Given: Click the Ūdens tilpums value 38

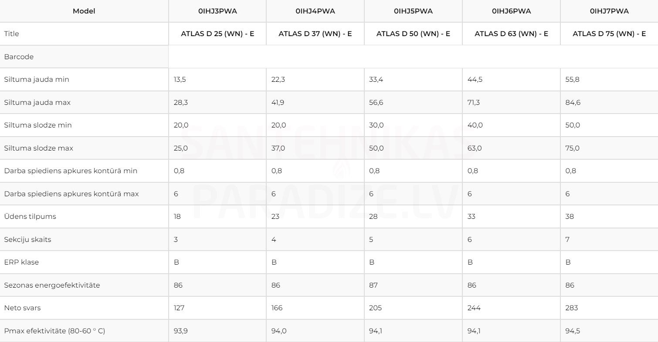Looking at the screenshot, I should pos(570,217).
